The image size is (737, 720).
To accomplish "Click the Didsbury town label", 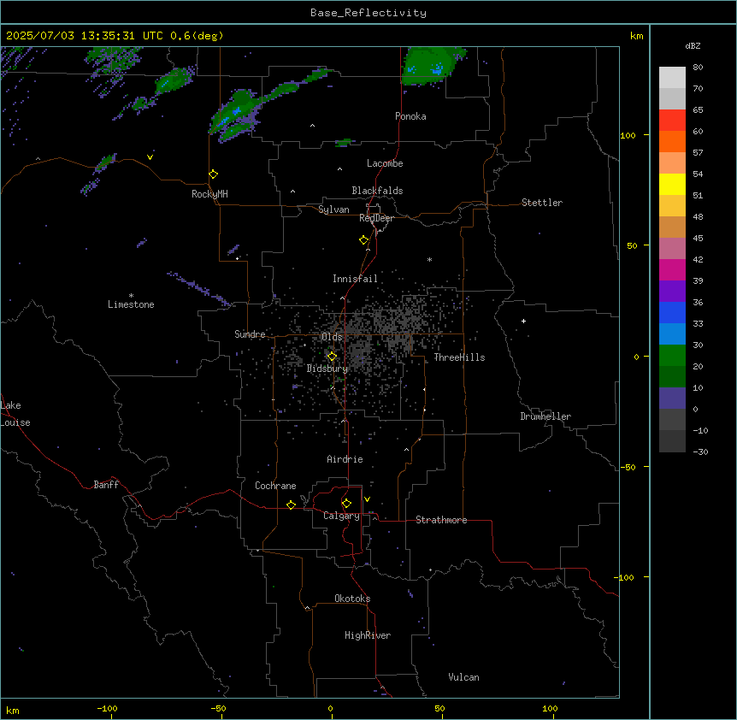I will (x=327, y=369).
